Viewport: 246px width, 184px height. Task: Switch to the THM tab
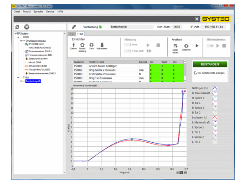pyautogui.click(x=80, y=34)
